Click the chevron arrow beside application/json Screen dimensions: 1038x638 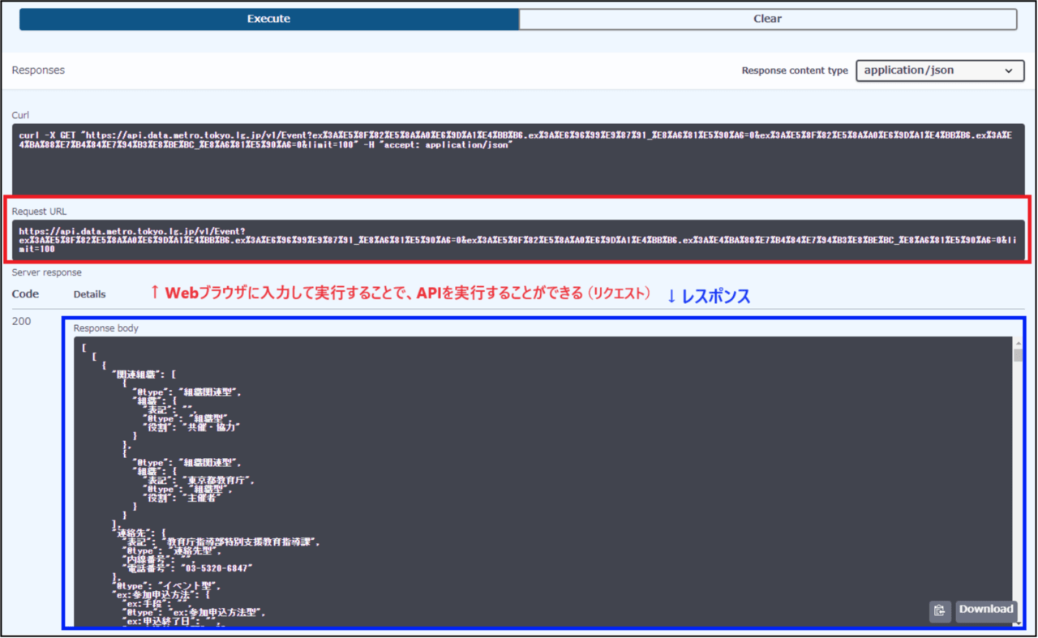(1008, 71)
